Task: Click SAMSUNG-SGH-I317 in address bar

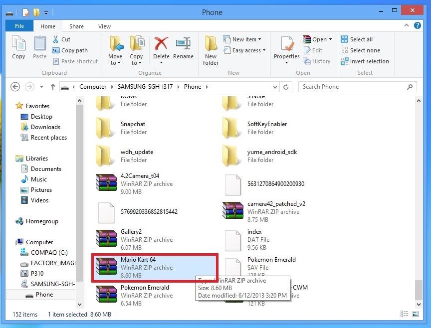Action: pyautogui.click(x=145, y=87)
